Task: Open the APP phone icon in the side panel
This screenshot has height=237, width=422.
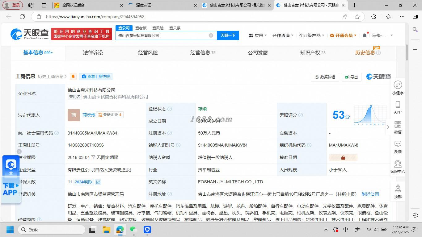Action: click(398, 105)
